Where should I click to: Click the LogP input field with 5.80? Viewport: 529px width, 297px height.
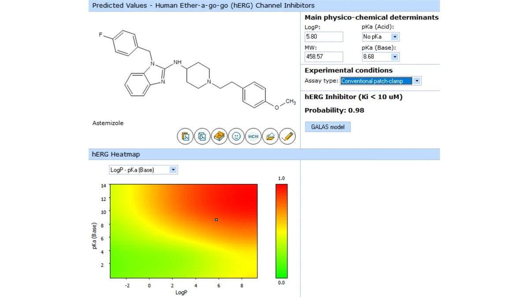click(324, 37)
